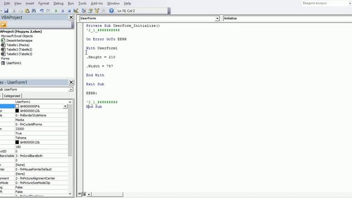
Task: Click black swatch in second &H80000012& row
Action: point(17,111)
